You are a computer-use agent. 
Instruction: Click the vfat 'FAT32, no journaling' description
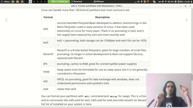coord(98,81)
